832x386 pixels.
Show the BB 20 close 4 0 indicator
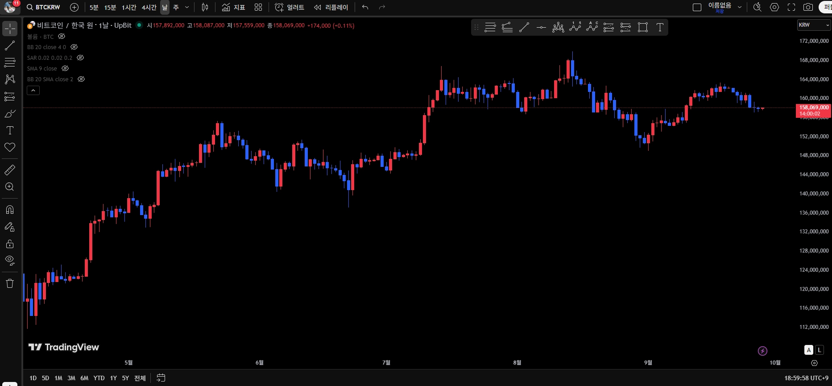click(x=74, y=47)
